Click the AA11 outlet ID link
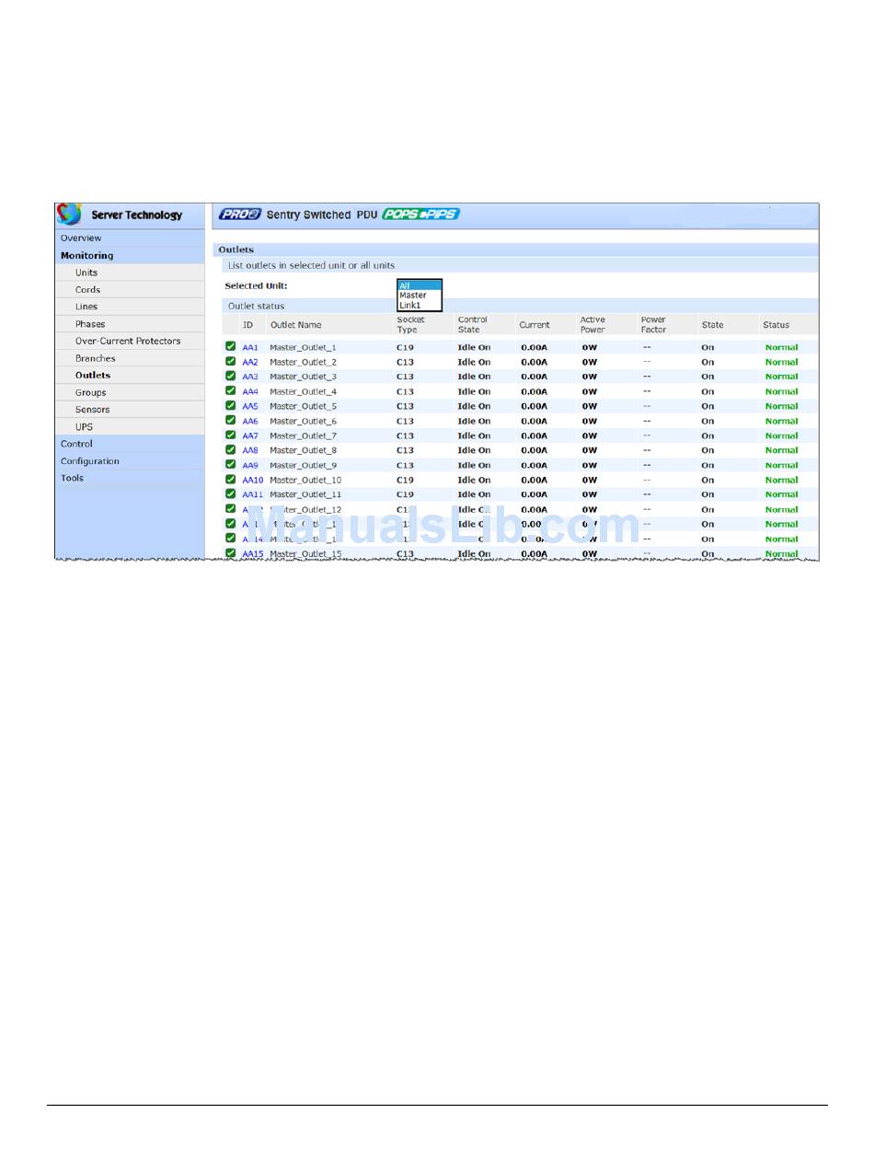Viewport: 874px width, 1149px height. [252, 494]
